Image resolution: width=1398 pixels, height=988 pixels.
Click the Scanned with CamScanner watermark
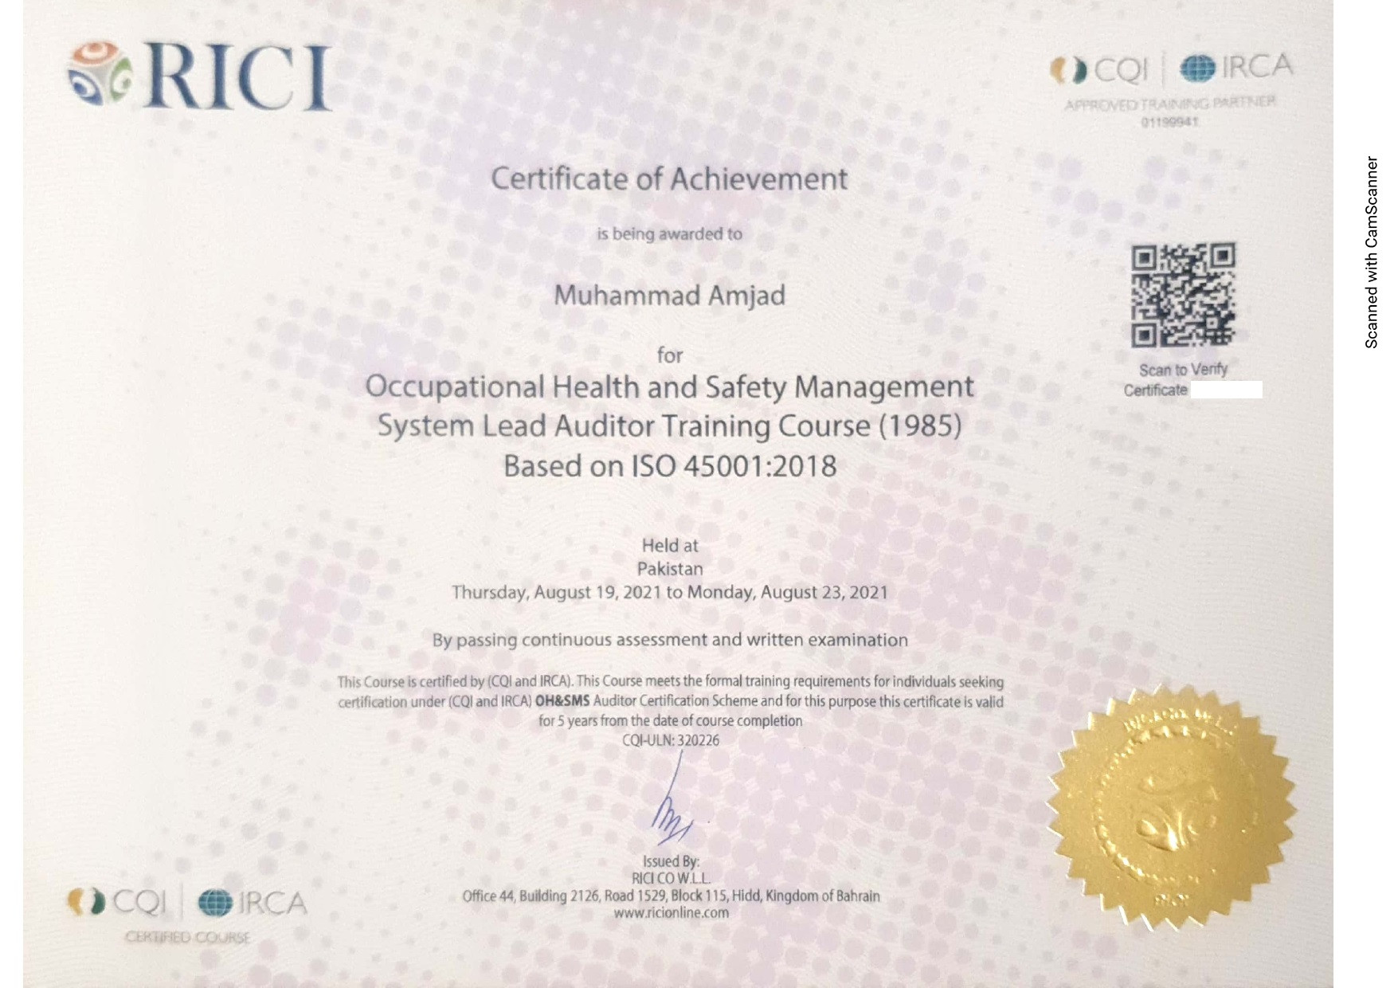[x=1371, y=252]
